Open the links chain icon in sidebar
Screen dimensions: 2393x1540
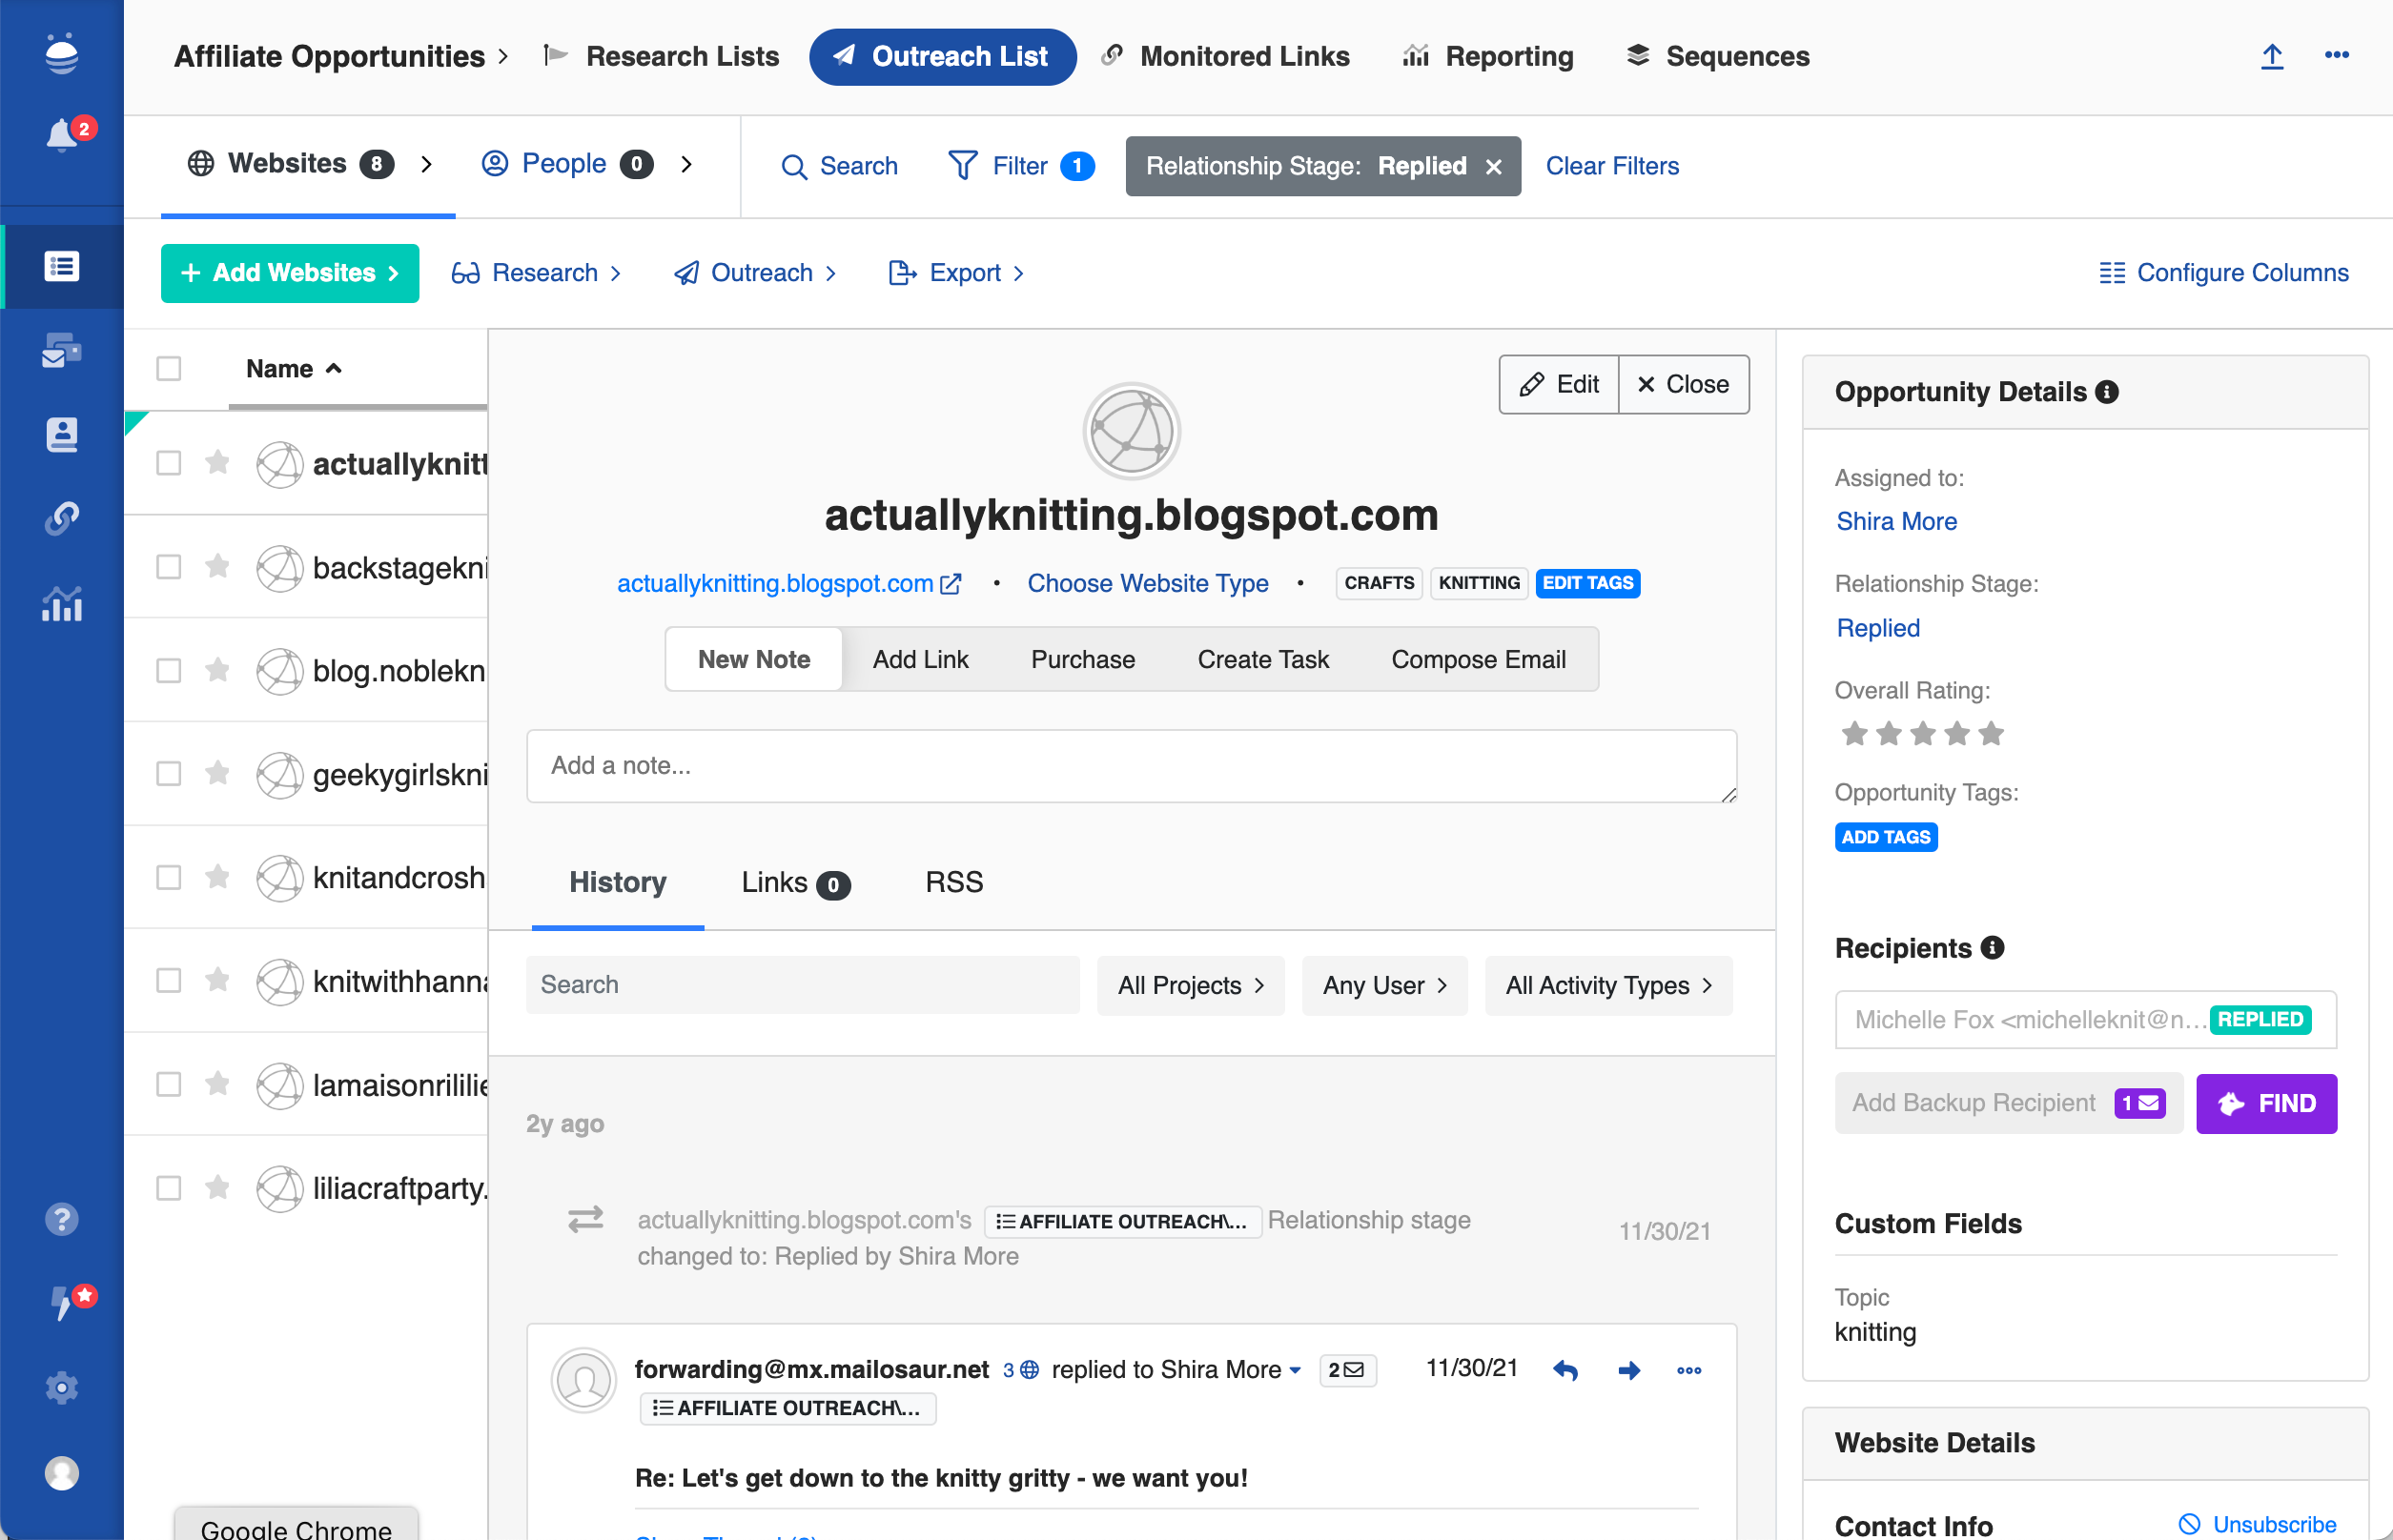pos(61,518)
